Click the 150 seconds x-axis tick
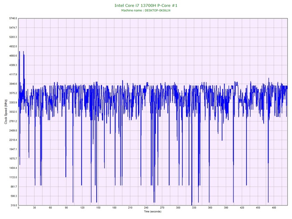The height and width of the screenshot is (219, 292). coord(98,208)
